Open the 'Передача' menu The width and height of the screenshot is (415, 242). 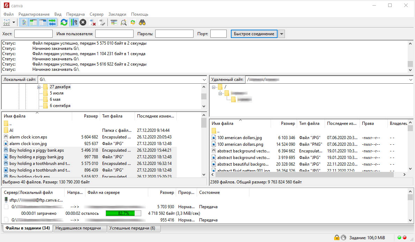[x=75, y=14]
